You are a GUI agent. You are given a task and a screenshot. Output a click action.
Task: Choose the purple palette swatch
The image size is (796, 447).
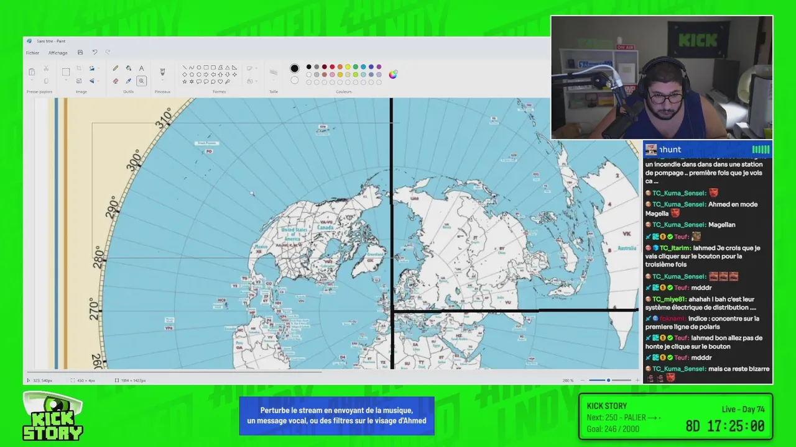point(379,67)
